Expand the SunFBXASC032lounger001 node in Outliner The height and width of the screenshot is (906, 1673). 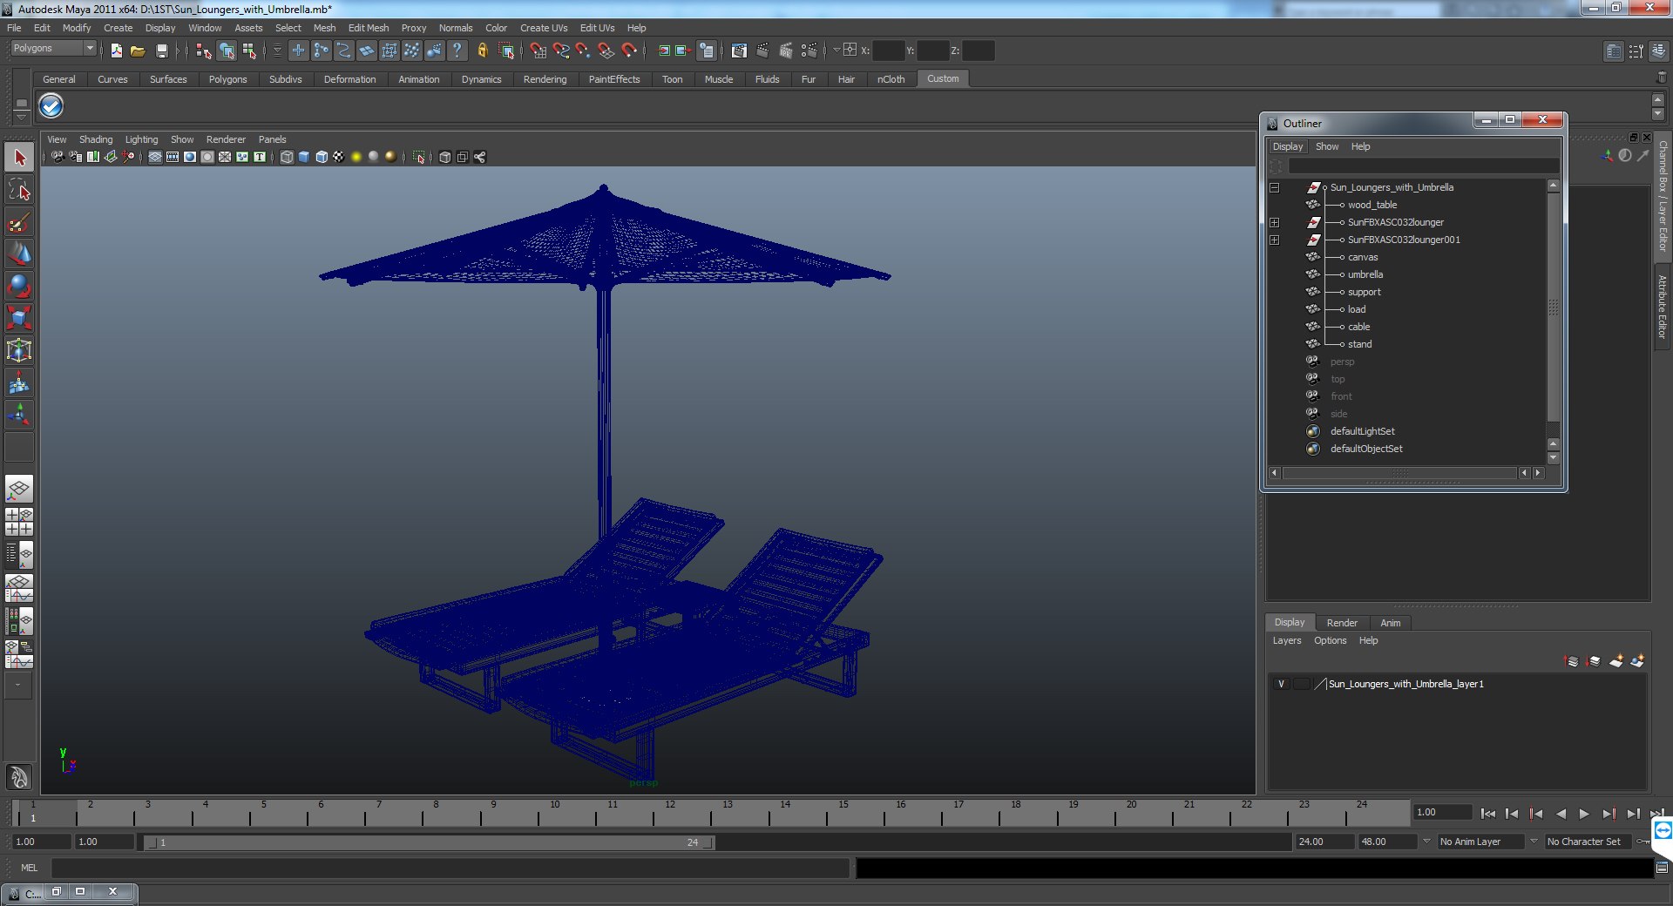[1274, 240]
